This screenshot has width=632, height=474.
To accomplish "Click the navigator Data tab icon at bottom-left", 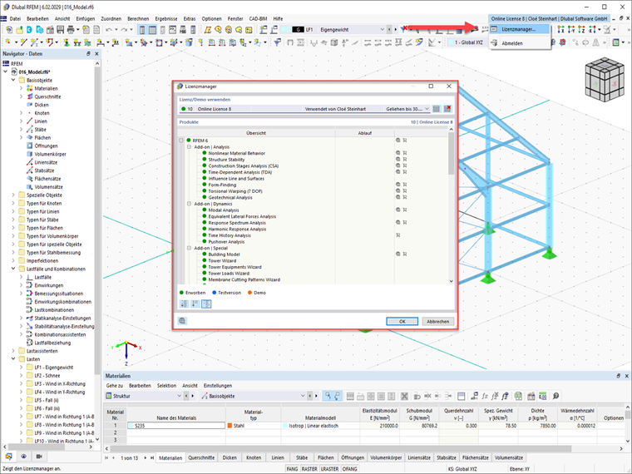I will tap(8, 457).
